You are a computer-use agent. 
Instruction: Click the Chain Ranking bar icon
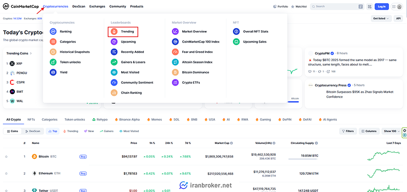tap(114, 92)
